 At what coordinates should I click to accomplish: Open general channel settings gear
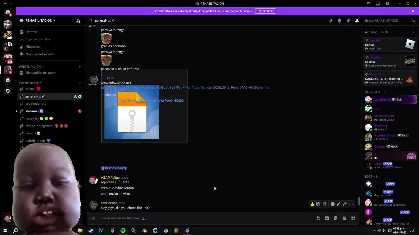tap(80, 96)
